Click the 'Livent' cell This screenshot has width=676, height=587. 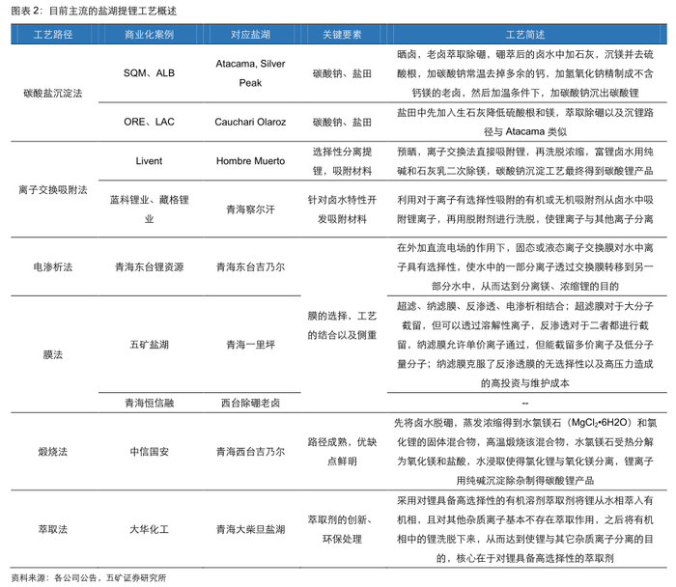(x=149, y=161)
